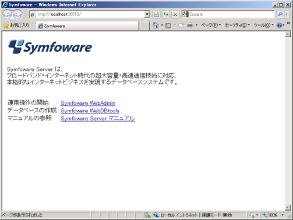
Task: Click the 運用操作の開始 label
Action: coord(28,102)
